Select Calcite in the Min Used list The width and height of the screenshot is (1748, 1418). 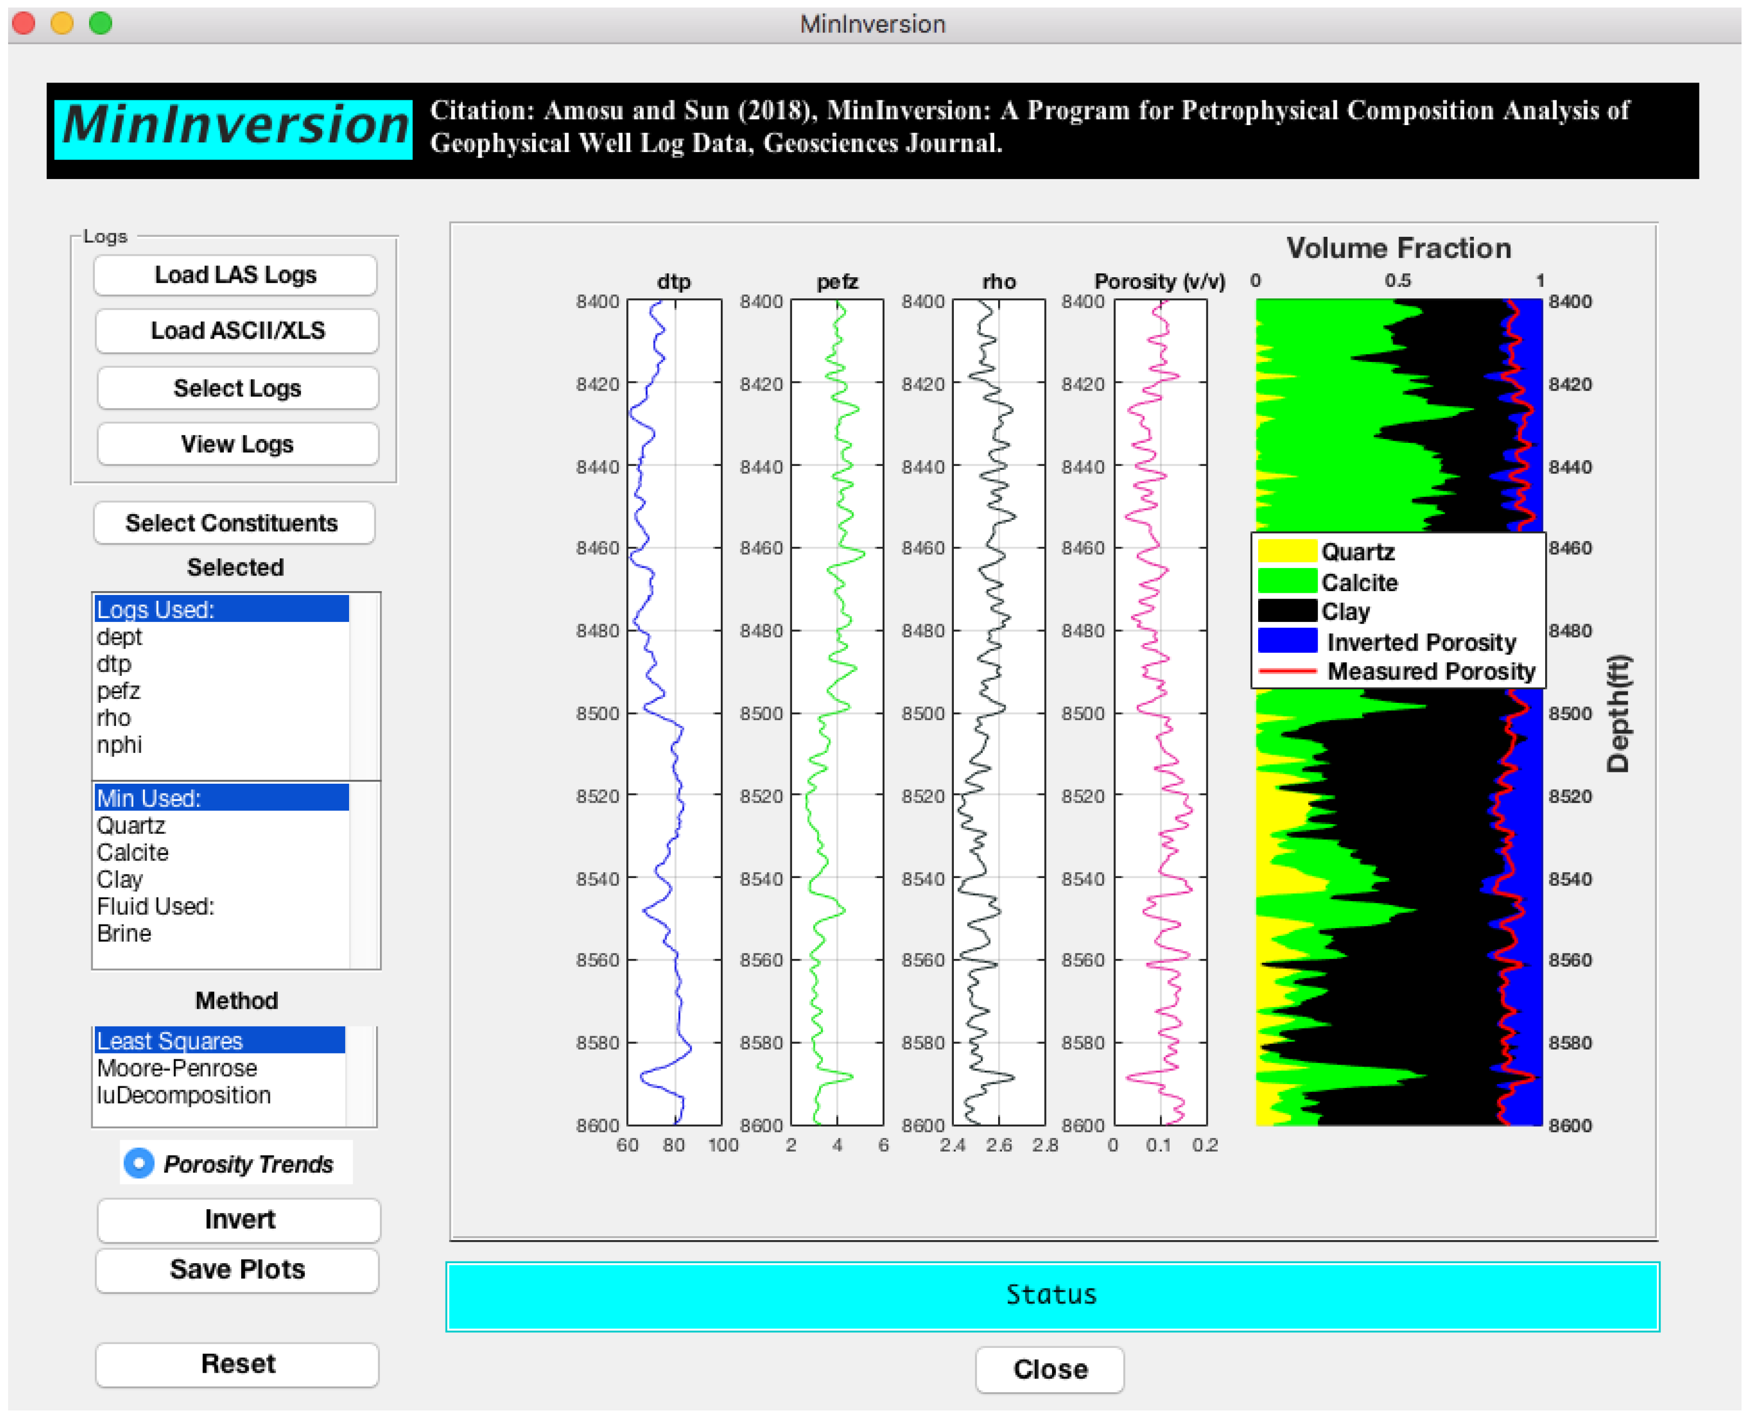133,852
